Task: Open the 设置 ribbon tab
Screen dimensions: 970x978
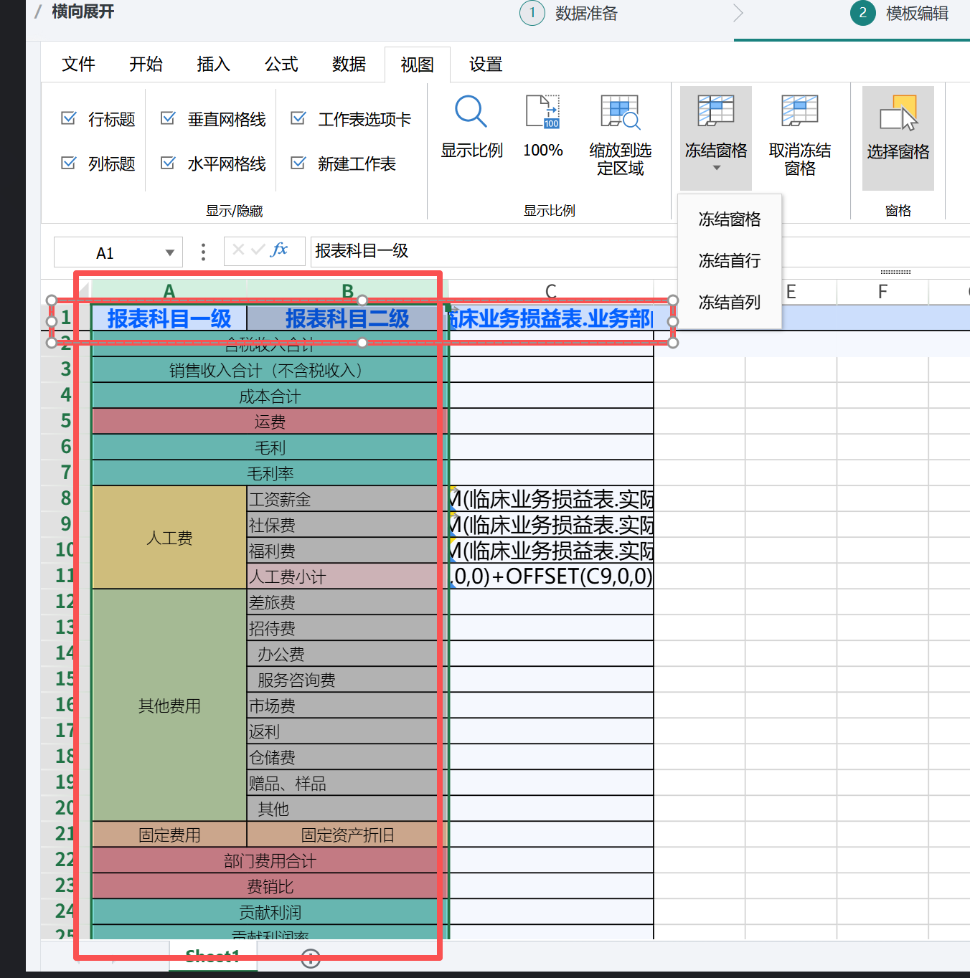Action: tap(484, 65)
